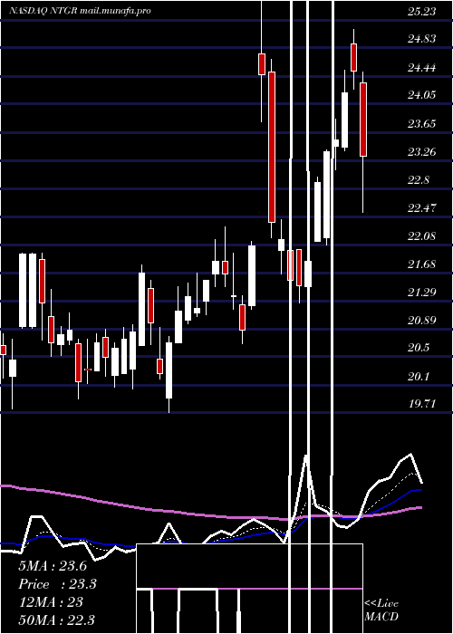Click the <<Live MACD label
This screenshot has height=634, width=453.
coord(381,610)
